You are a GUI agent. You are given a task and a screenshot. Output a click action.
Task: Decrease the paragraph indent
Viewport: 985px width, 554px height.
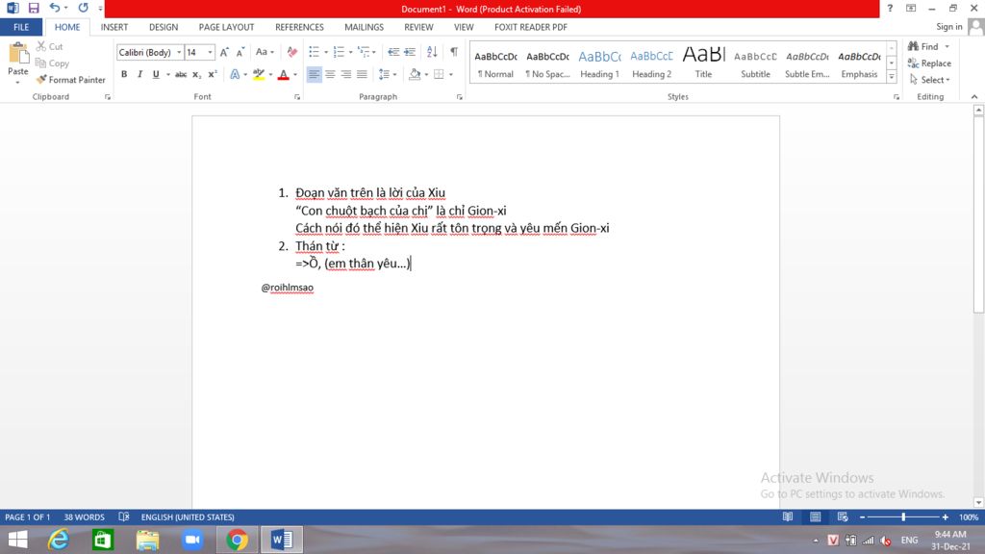coord(393,52)
